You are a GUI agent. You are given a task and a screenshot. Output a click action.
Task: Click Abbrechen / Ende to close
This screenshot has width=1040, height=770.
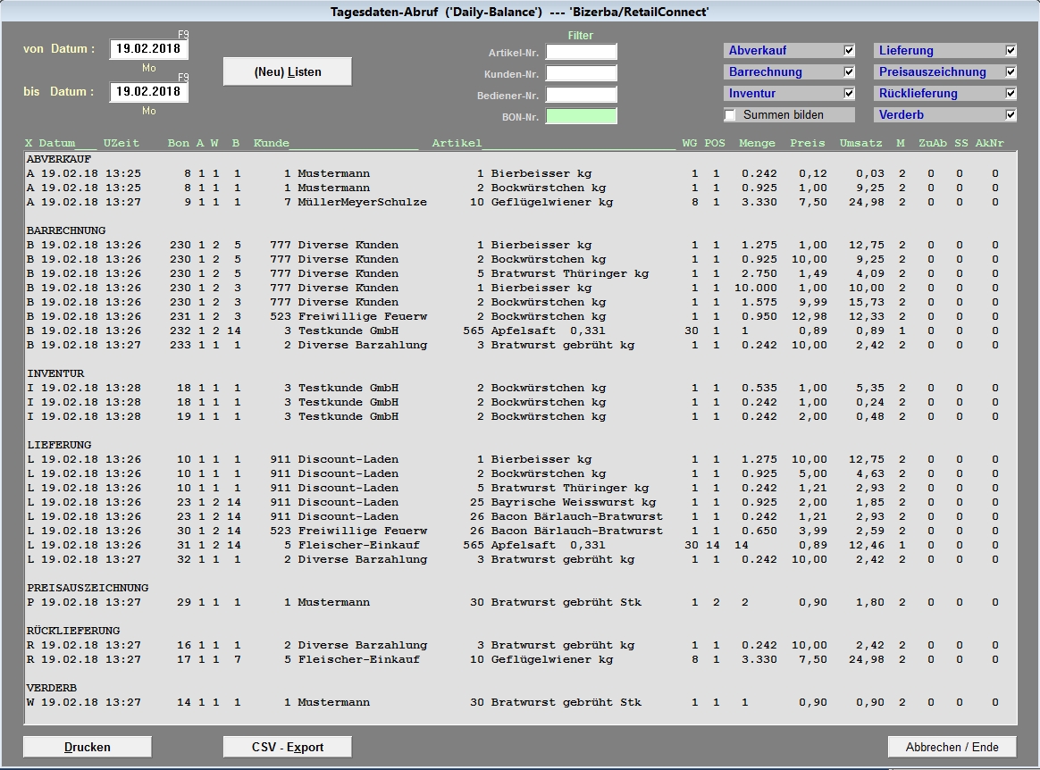tap(952, 747)
